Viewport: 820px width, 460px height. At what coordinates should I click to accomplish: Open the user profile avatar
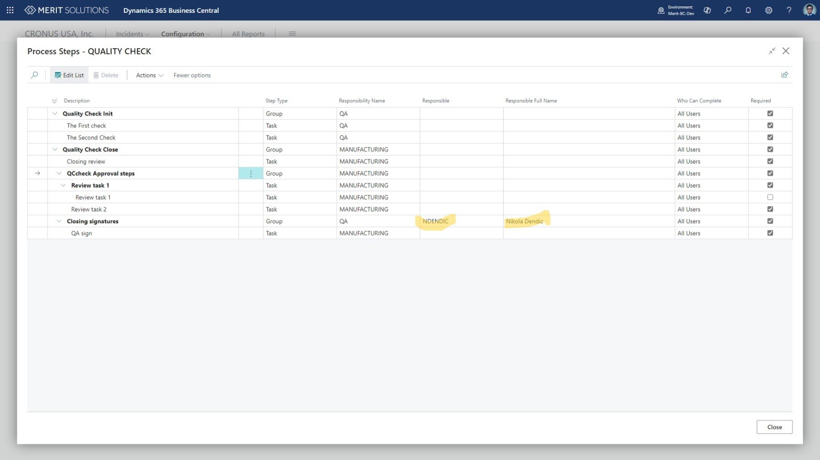pyautogui.click(x=809, y=10)
